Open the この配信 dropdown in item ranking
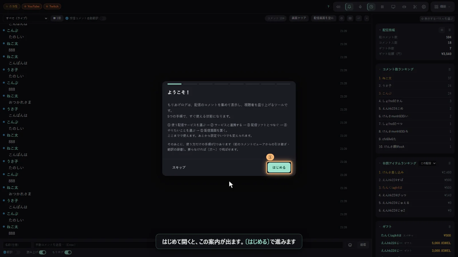458x257 pixels. pos(428,163)
